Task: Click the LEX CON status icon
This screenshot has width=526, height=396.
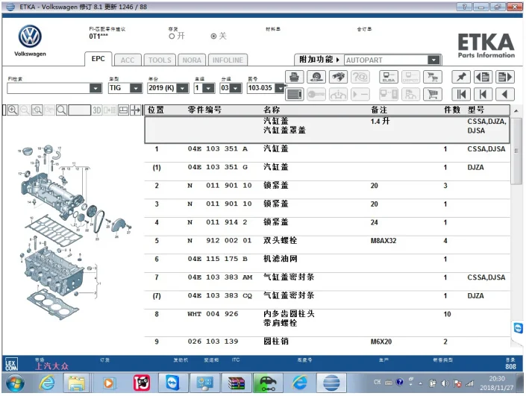Action: click(x=11, y=365)
